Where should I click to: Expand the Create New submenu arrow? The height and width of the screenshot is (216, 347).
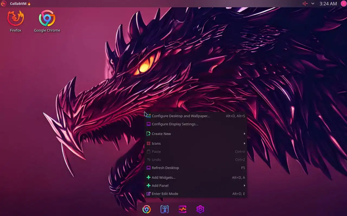pyautogui.click(x=244, y=134)
